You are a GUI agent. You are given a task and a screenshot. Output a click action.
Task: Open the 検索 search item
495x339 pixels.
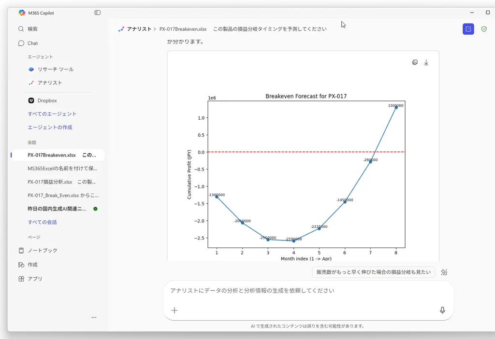coord(32,29)
